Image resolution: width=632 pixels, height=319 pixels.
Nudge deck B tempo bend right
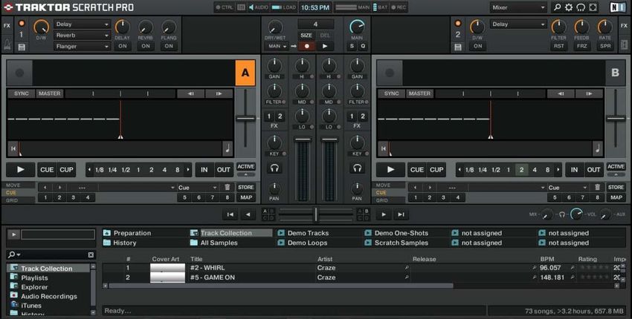[x=590, y=93]
